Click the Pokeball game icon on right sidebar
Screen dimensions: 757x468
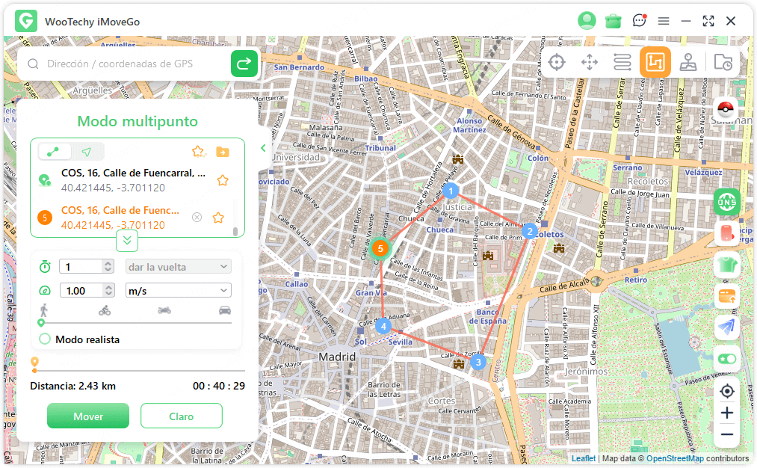tap(726, 107)
